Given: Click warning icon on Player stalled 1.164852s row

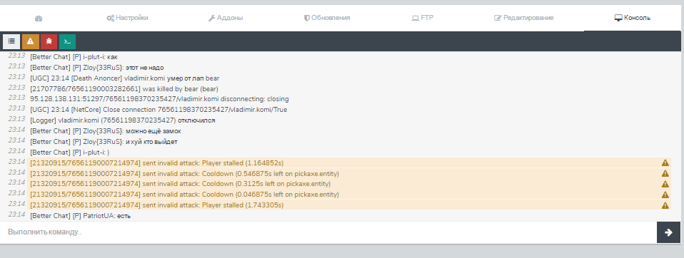Looking at the screenshot, I should click(665, 162).
